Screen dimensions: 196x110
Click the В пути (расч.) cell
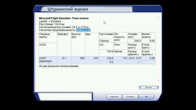(148, 46)
